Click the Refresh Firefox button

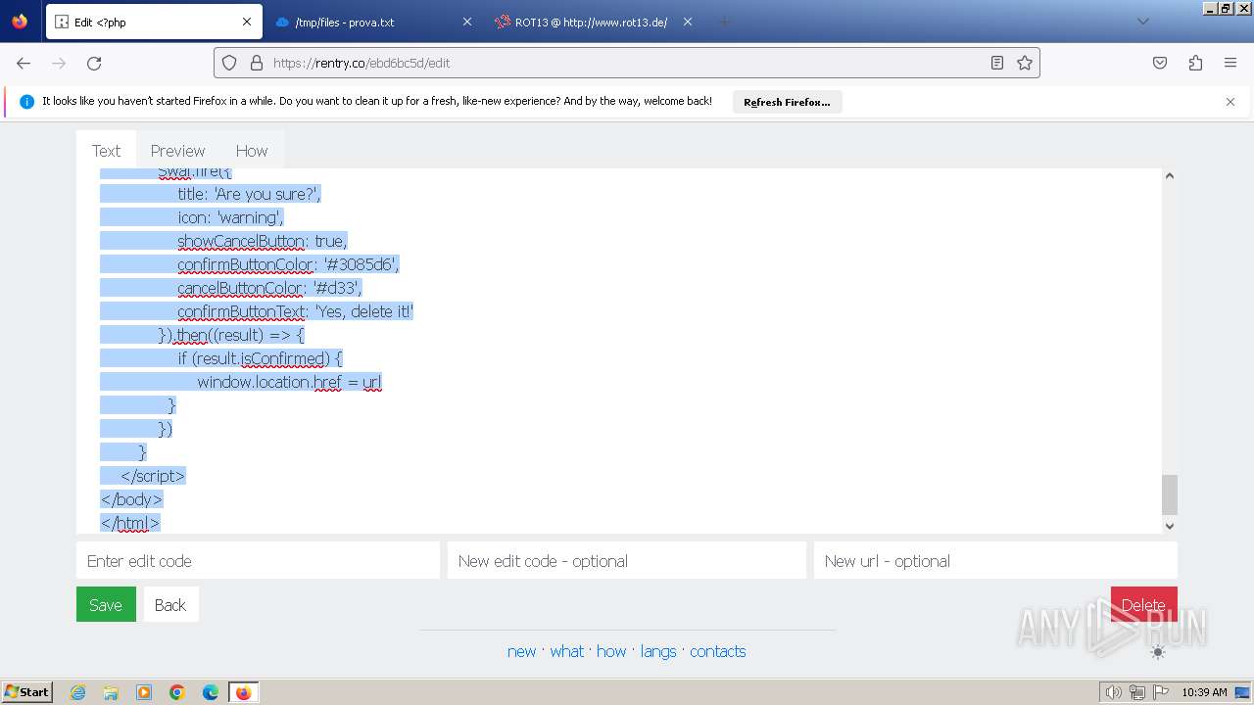pos(787,102)
